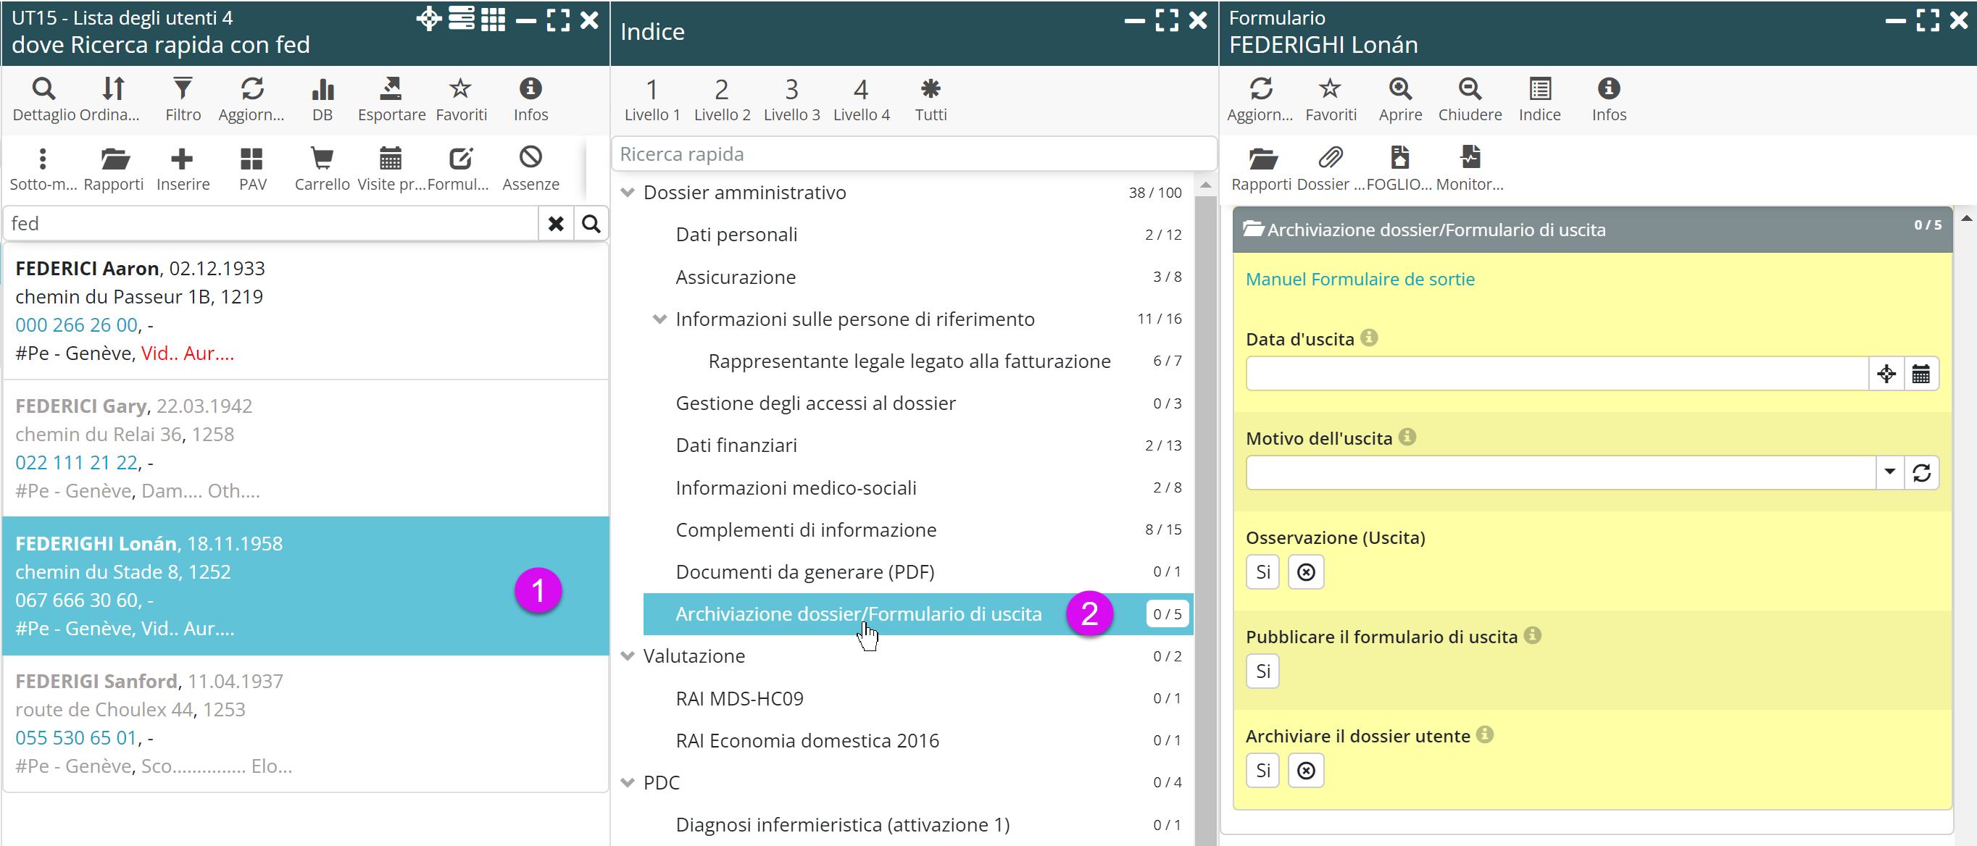Toggle Si for Pubblicare il formulario di uscita
This screenshot has height=846, width=1977.
(x=1262, y=671)
